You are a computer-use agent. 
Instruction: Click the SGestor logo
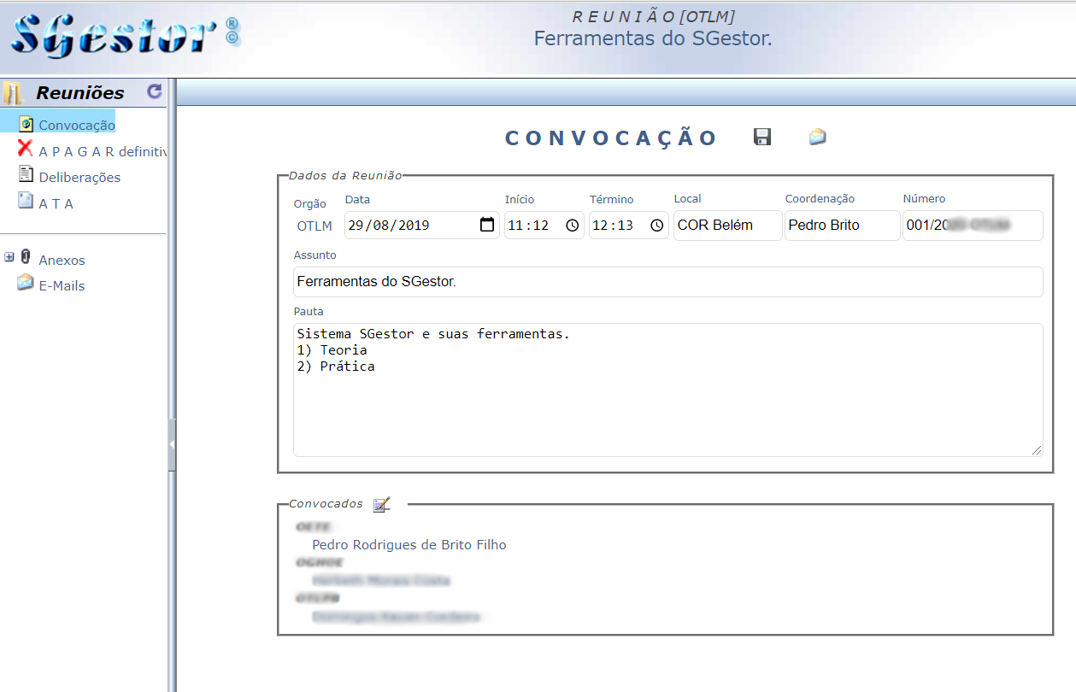[126, 36]
